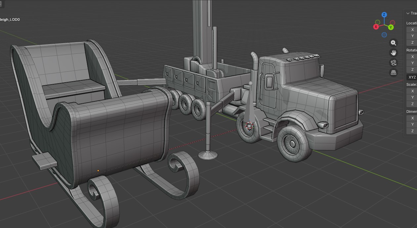This screenshot has height=228, width=417.
Task: Click the negative Z circle on the gizmo
Action: [x=384, y=35]
